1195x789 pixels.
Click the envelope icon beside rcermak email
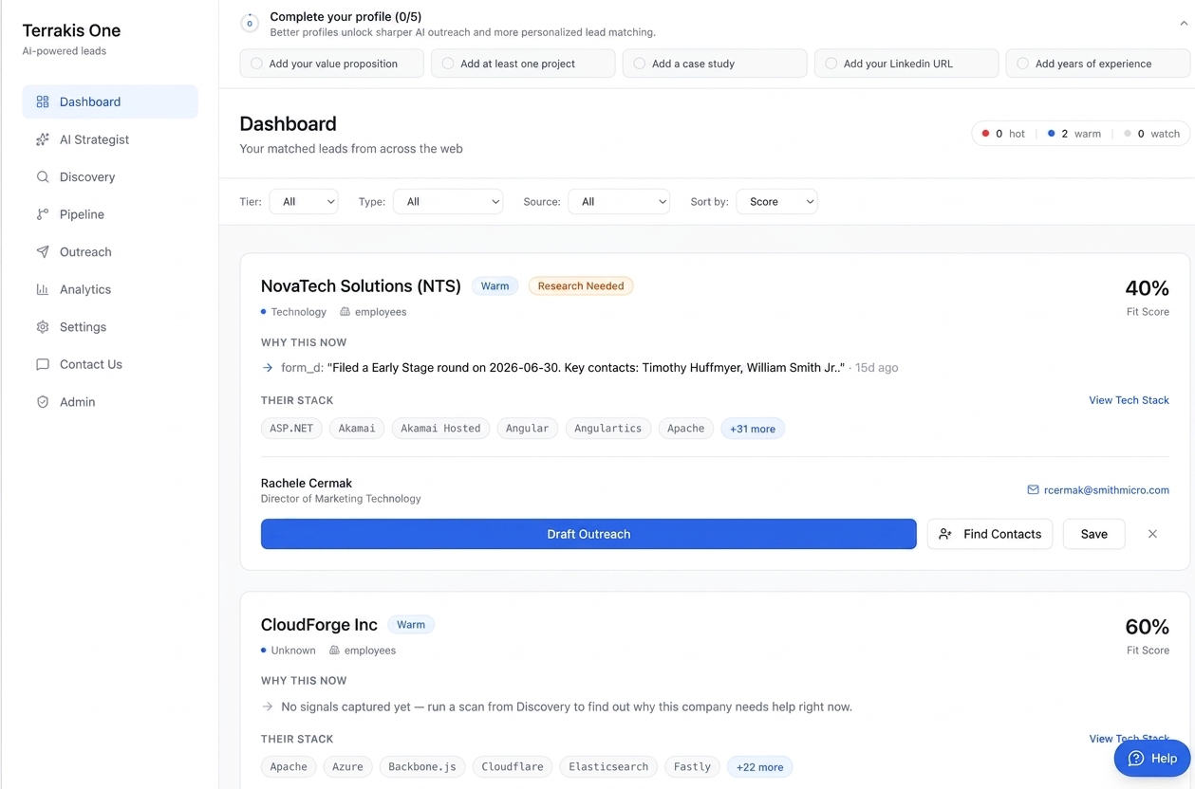1033,490
